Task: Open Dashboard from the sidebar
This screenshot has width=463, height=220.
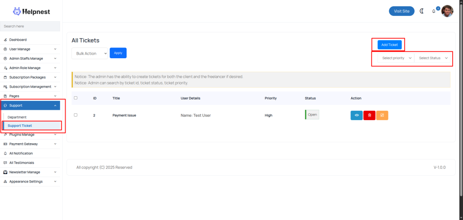Action: pos(18,40)
